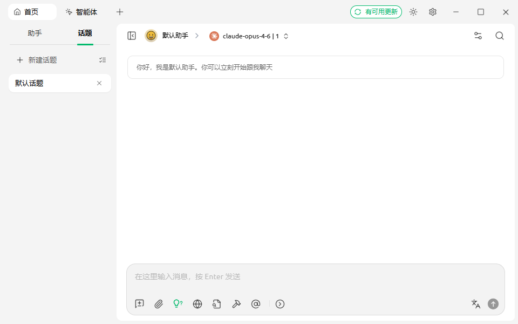Open the web search globe icon
The width and height of the screenshot is (518, 324).
[x=197, y=303]
